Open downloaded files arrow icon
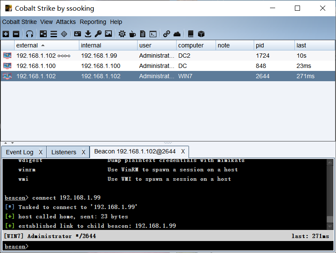 (x=88, y=34)
